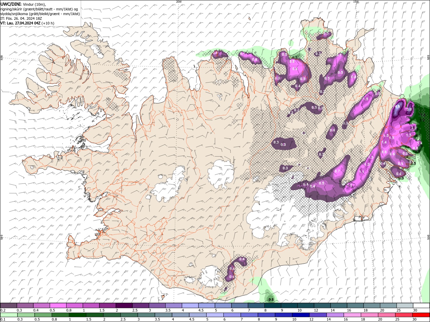Select the light lavender snow swatch labeled 4

click(190, 306)
